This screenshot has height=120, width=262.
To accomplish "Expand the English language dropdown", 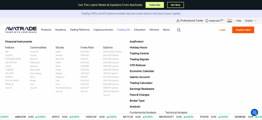I will (x=251, y=21).
